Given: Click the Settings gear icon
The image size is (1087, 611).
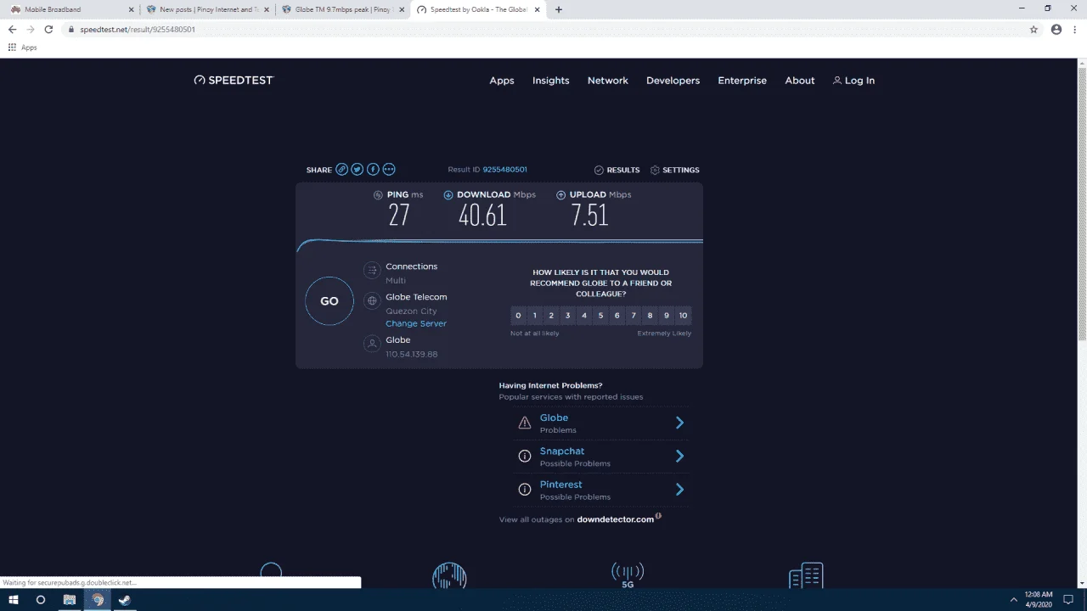Looking at the screenshot, I should [x=655, y=170].
